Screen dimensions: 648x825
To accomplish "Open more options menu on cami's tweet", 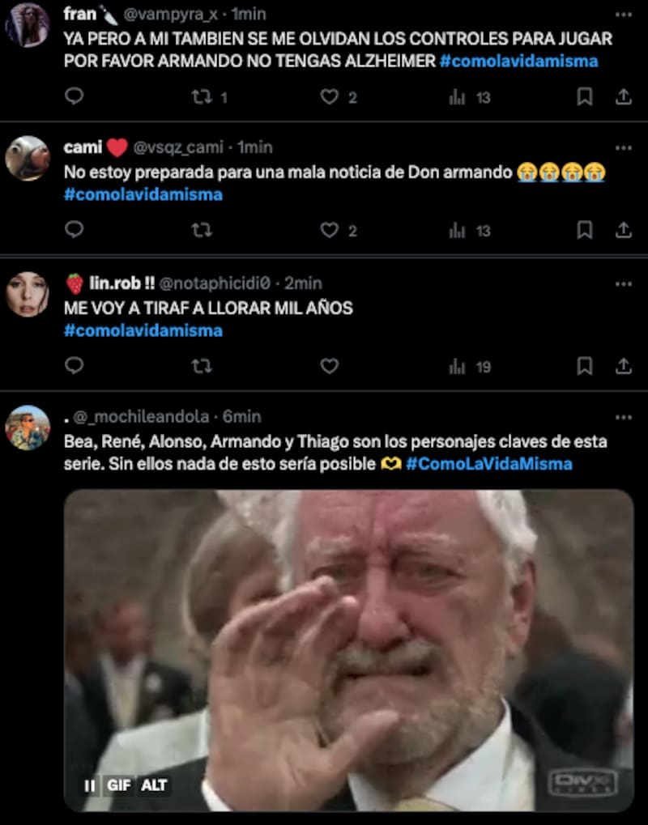I will (623, 147).
